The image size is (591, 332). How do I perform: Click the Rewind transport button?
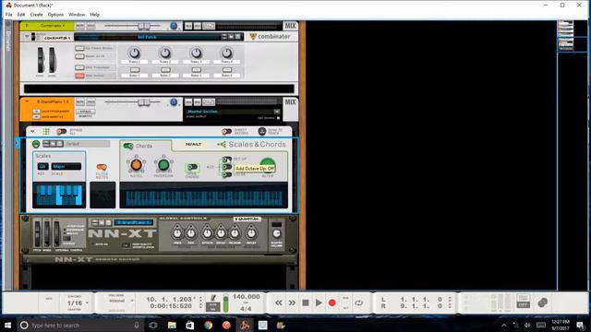[x=279, y=302]
